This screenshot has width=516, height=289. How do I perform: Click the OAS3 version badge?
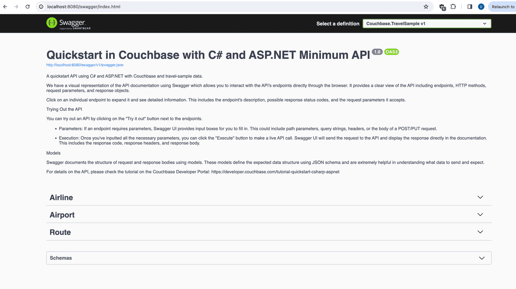tap(391, 51)
